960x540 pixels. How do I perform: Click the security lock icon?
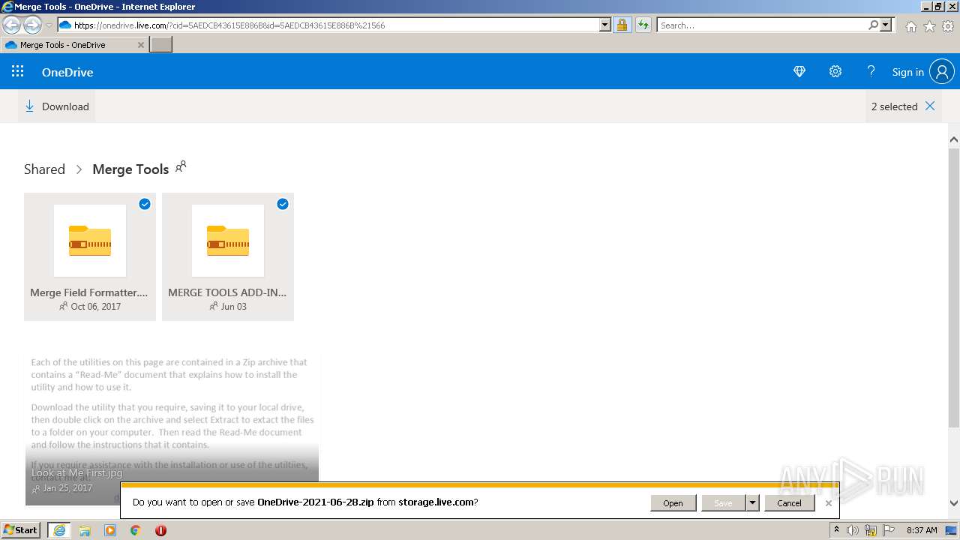tap(622, 25)
